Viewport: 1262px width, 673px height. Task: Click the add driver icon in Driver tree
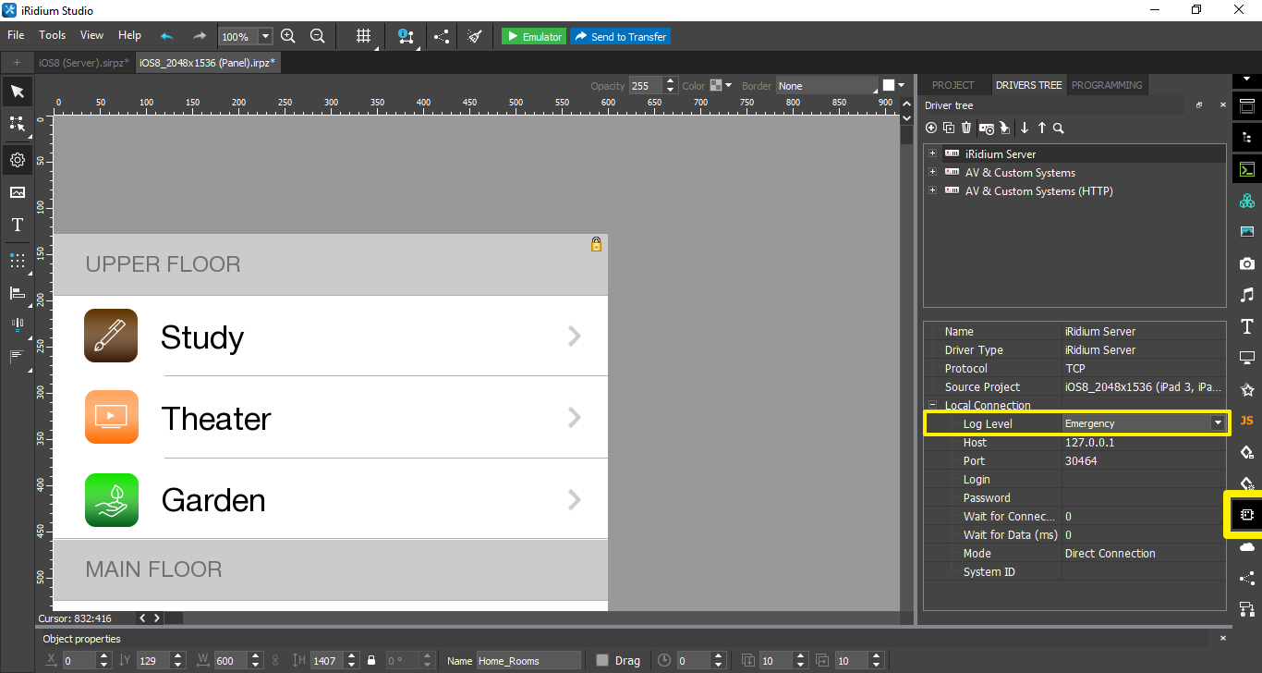[x=931, y=128]
